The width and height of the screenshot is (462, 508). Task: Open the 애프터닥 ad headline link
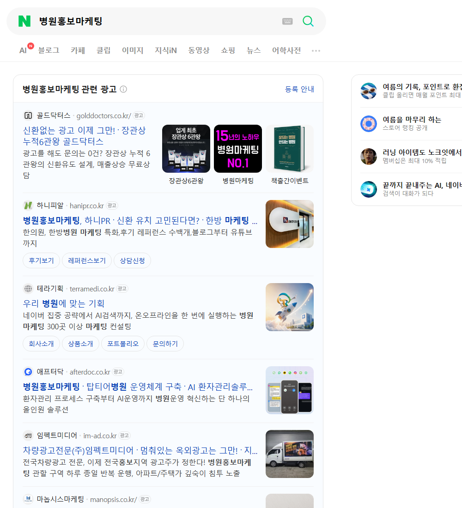click(x=138, y=387)
